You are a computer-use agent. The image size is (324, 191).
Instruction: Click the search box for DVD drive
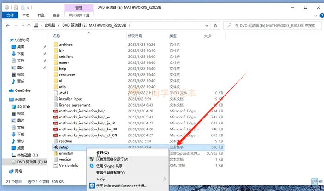272,26
